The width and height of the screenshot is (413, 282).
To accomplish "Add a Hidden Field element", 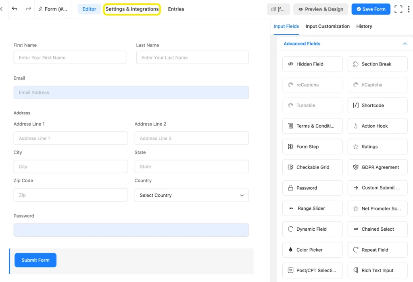I will (x=312, y=64).
